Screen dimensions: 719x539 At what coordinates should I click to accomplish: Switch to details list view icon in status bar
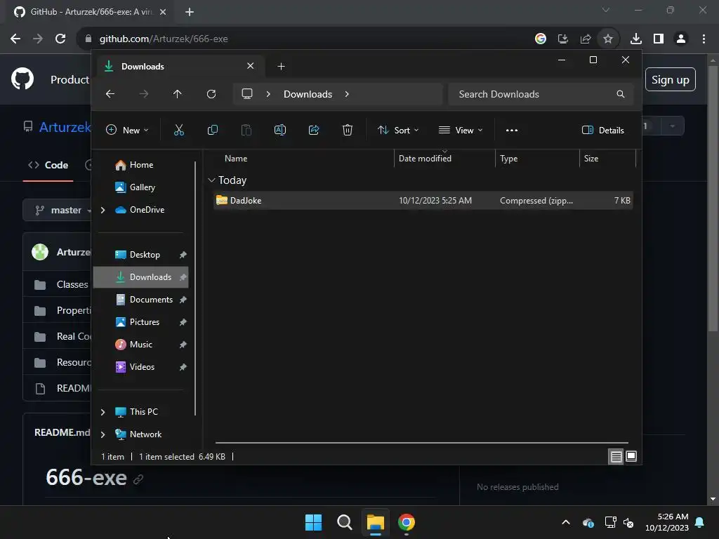pos(616,456)
